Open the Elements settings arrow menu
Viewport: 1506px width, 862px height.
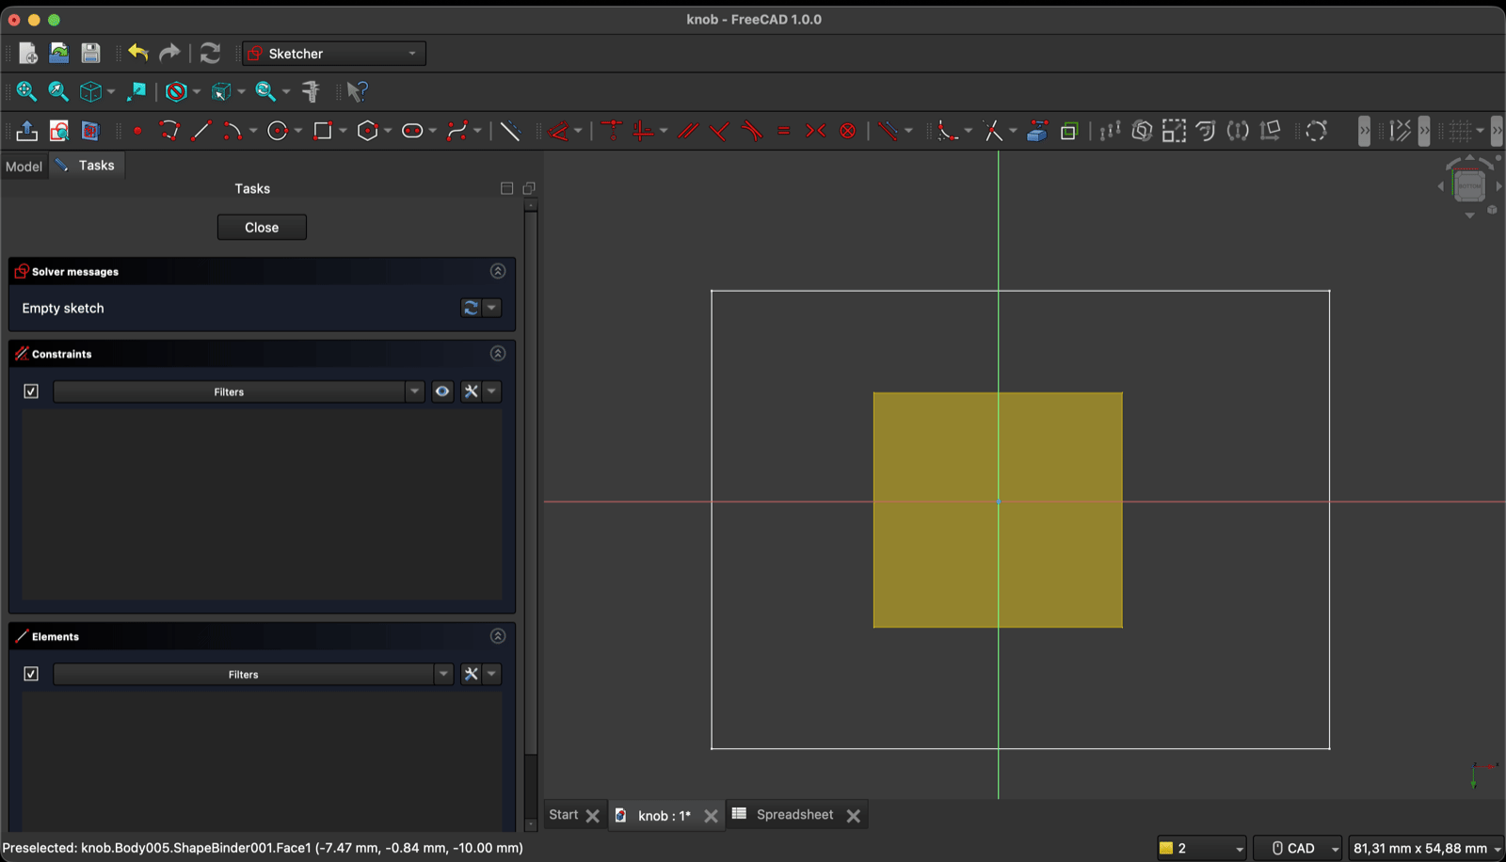[x=492, y=674]
